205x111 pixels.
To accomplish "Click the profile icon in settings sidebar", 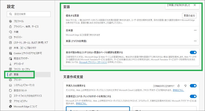I will pyautogui.click(x=10, y=21).
